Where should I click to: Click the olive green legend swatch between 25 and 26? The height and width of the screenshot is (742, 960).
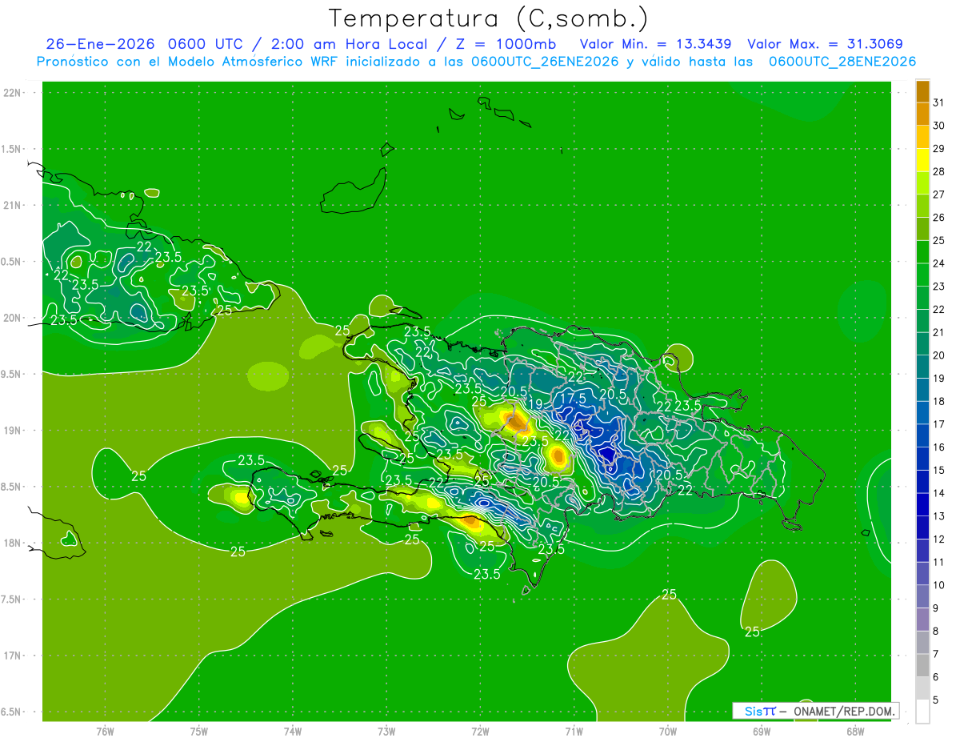922,229
